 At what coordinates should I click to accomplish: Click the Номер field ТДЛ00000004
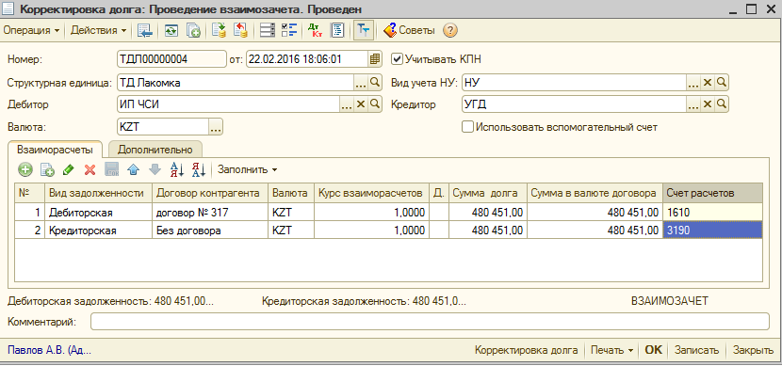pos(171,59)
